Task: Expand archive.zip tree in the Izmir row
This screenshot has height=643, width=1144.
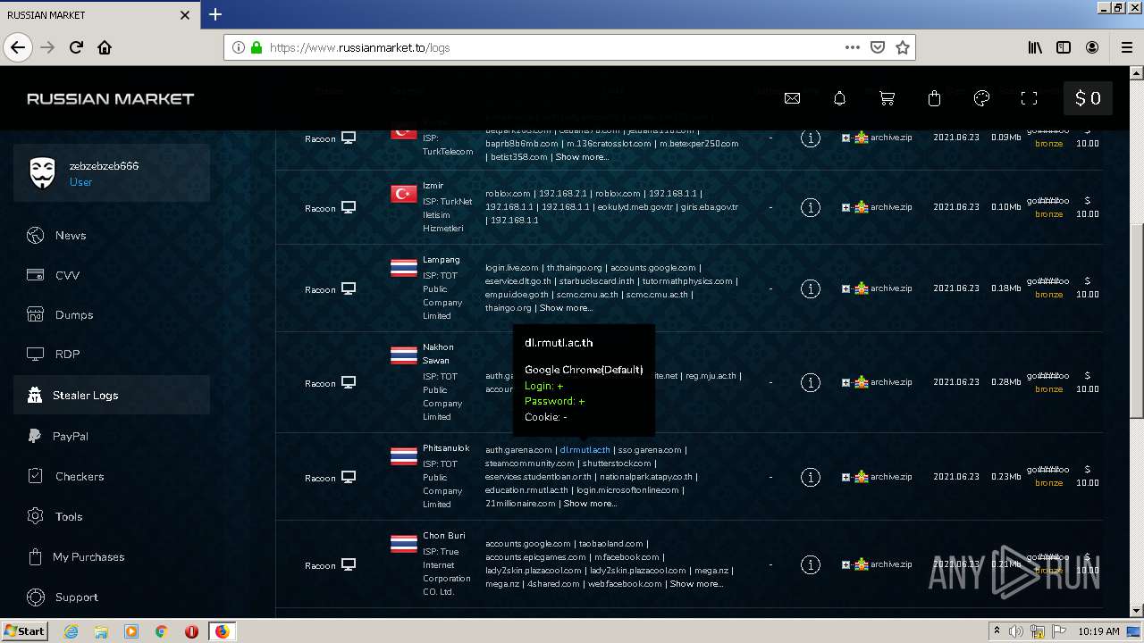Action: pyautogui.click(x=845, y=207)
